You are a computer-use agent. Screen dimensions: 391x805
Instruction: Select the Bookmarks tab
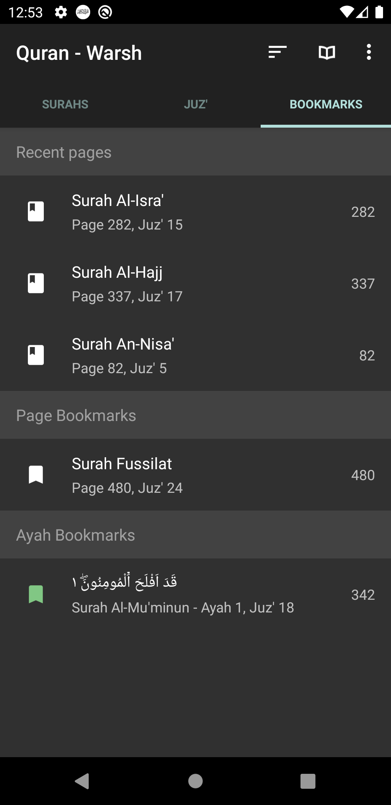326,104
